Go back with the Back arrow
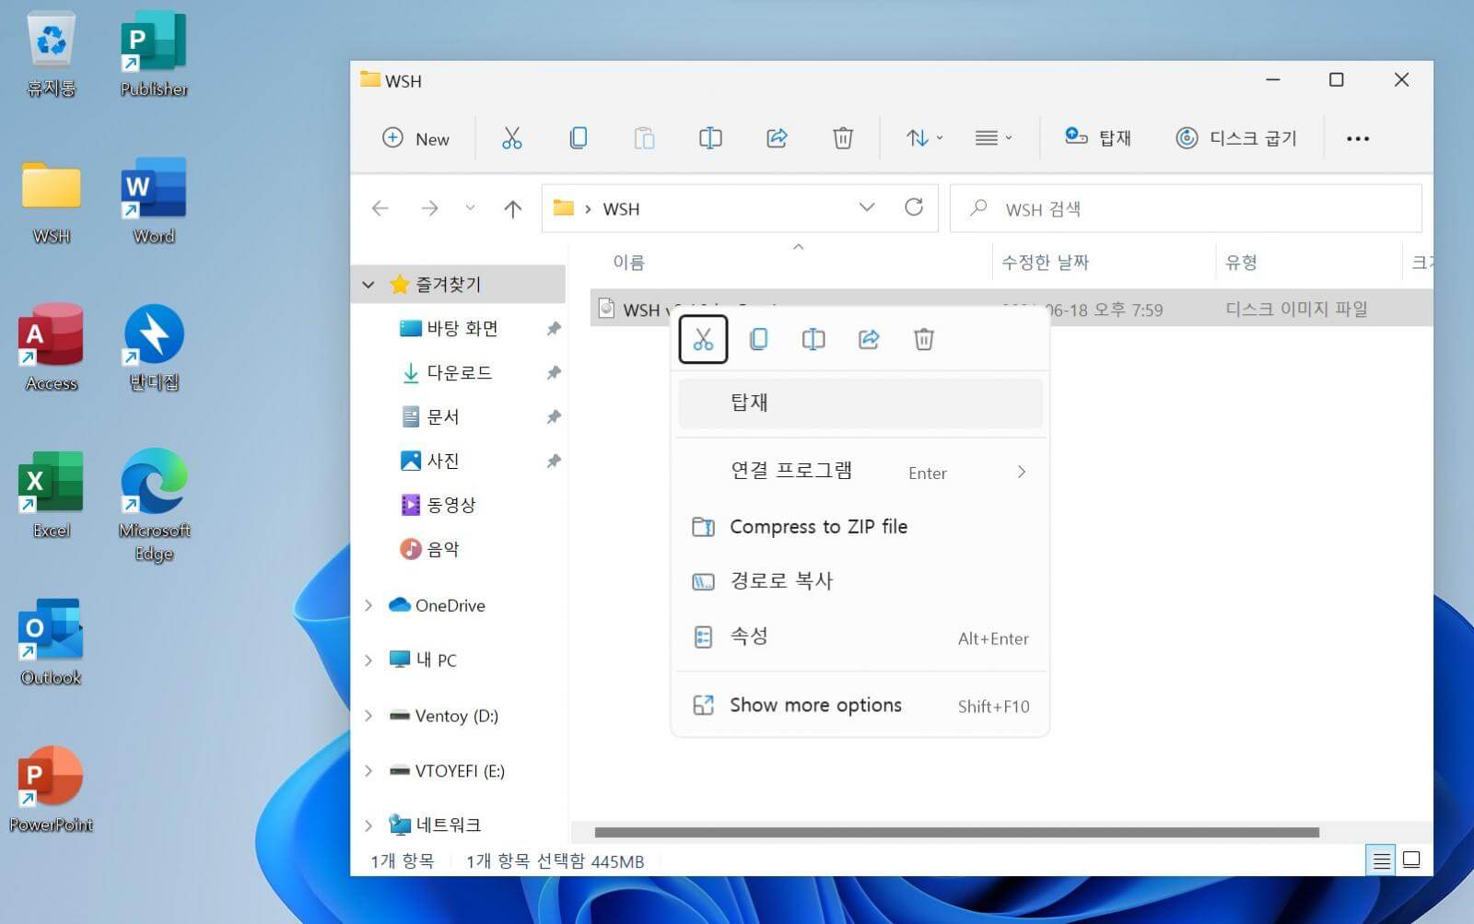Viewport: 1474px width, 924px height. click(380, 209)
